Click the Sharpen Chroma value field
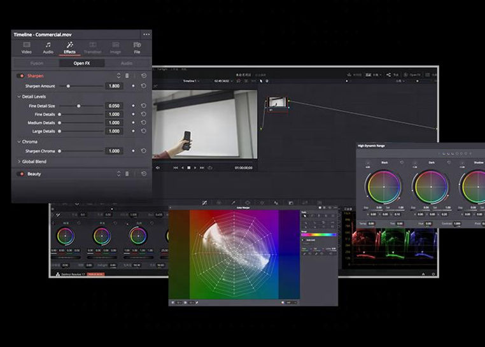This screenshot has width=485, height=347. 115,152
